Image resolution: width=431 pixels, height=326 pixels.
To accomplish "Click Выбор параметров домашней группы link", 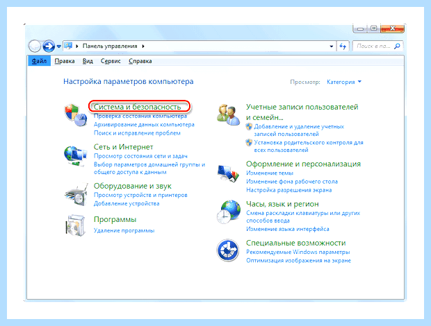I will (149, 169).
